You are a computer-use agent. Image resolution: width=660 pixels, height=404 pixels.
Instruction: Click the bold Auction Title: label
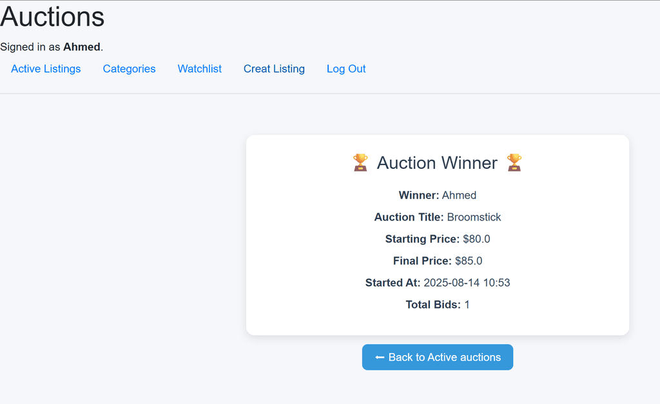pyautogui.click(x=409, y=217)
